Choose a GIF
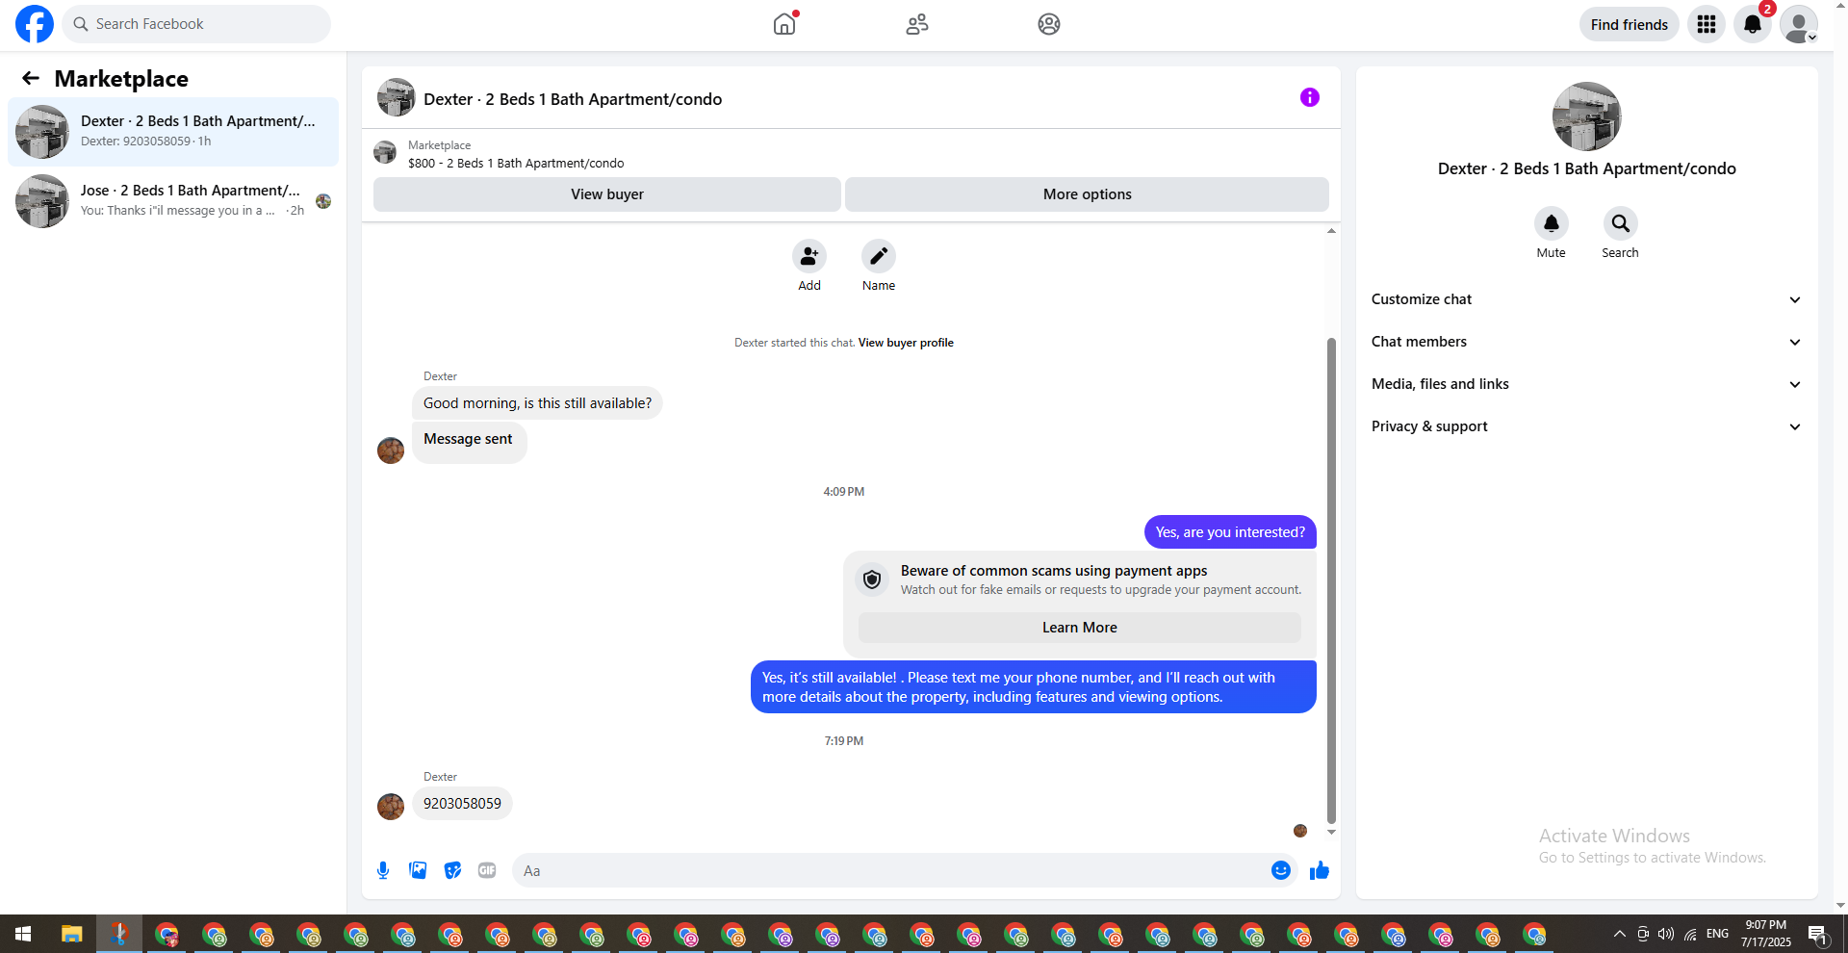1848x953 pixels. tap(487, 870)
